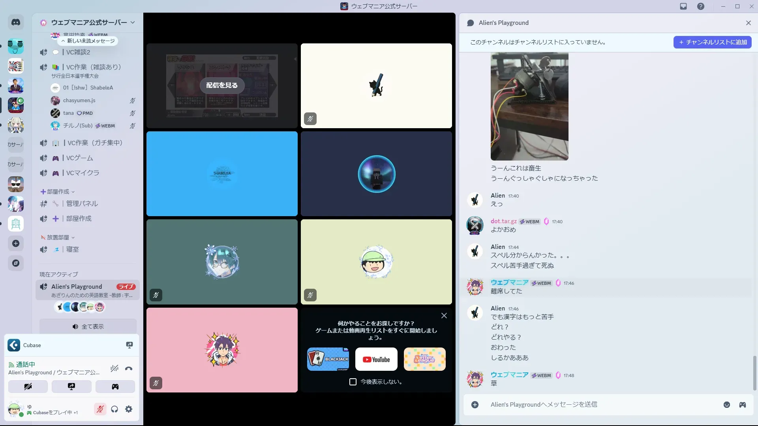Open ウェブマニア公式サーバー server dropdown
The width and height of the screenshot is (758, 426).
coord(89,22)
